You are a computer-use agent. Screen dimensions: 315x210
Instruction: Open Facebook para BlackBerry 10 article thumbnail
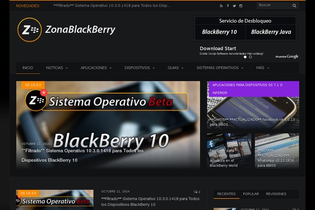pyautogui.click(x=229, y=150)
